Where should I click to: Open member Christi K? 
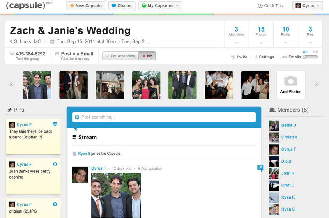point(289,137)
